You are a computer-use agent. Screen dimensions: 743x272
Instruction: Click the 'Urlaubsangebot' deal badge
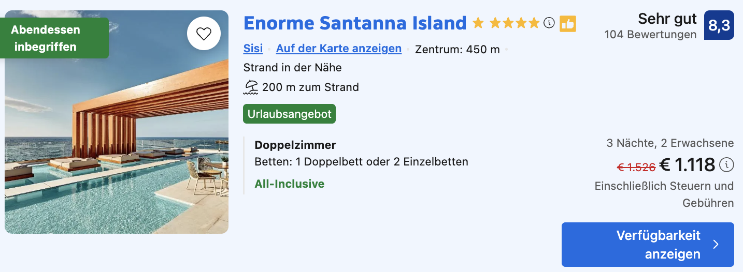coord(289,114)
